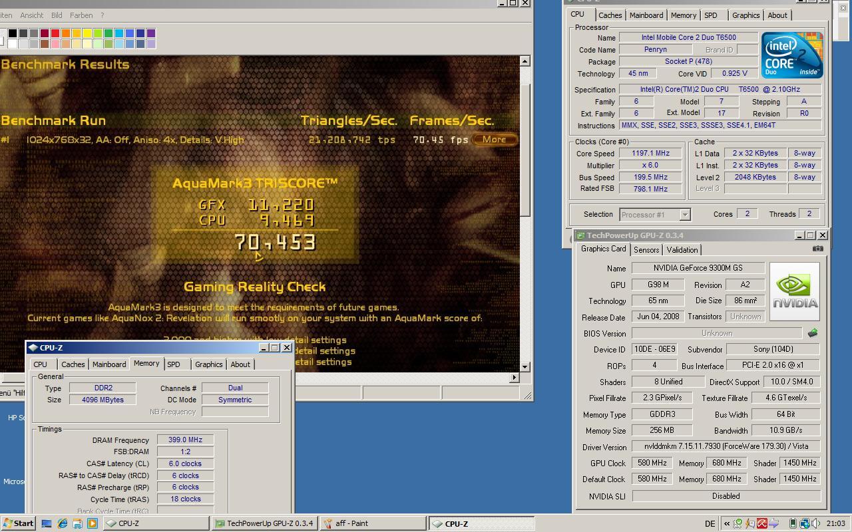Click the NVIDIA logo in GPU-Z

tap(795, 291)
